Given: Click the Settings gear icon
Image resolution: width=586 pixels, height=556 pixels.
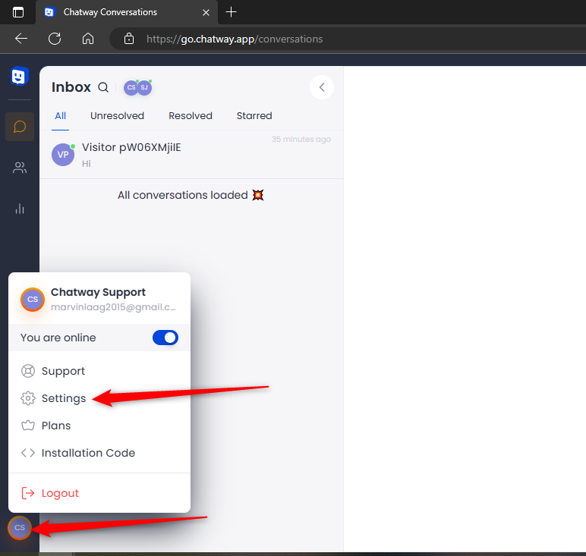Looking at the screenshot, I should click(28, 398).
